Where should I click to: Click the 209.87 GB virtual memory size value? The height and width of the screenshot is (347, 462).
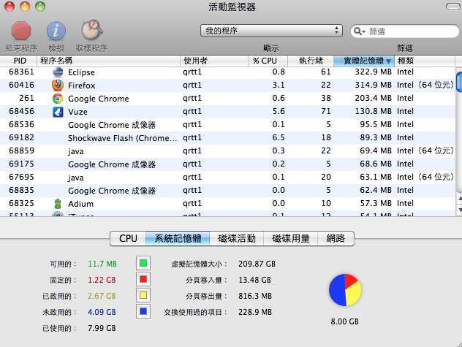coord(257,264)
